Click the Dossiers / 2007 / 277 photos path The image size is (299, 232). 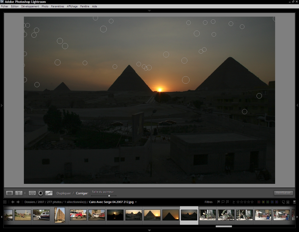pos(43,202)
